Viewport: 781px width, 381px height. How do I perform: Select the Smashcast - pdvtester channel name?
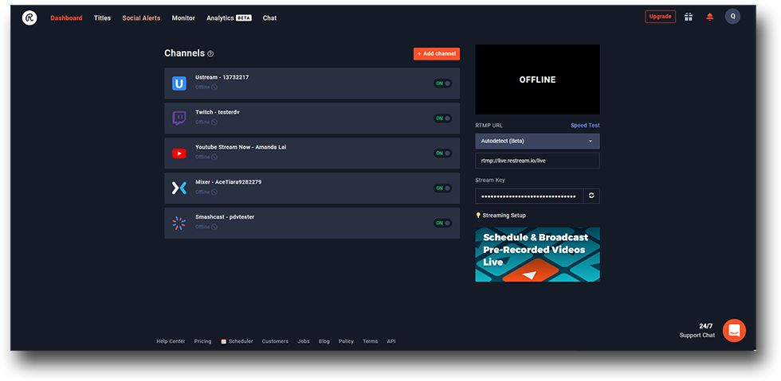click(x=225, y=217)
